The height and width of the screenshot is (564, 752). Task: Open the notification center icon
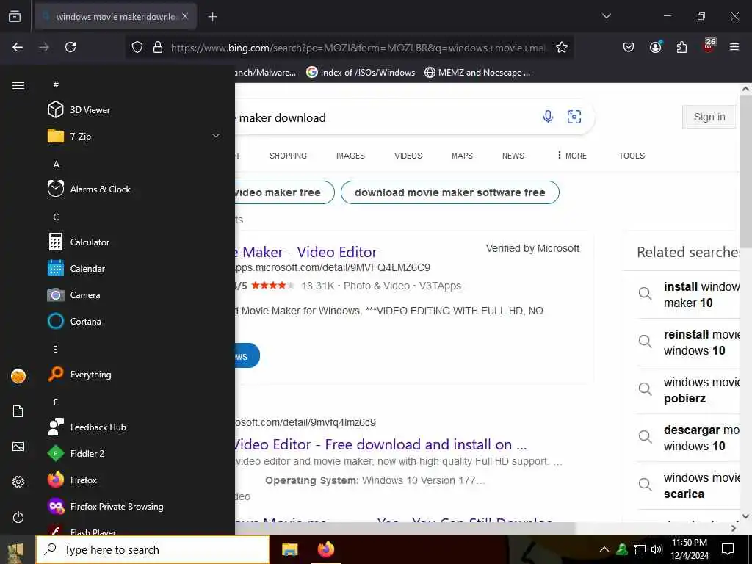pos(728,549)
